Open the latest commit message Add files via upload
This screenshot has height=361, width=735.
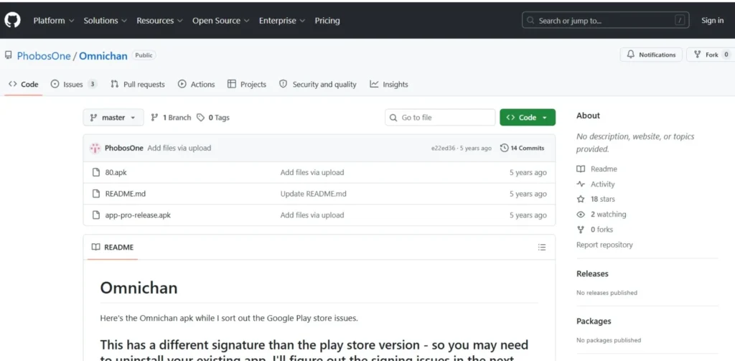[179, 148]
